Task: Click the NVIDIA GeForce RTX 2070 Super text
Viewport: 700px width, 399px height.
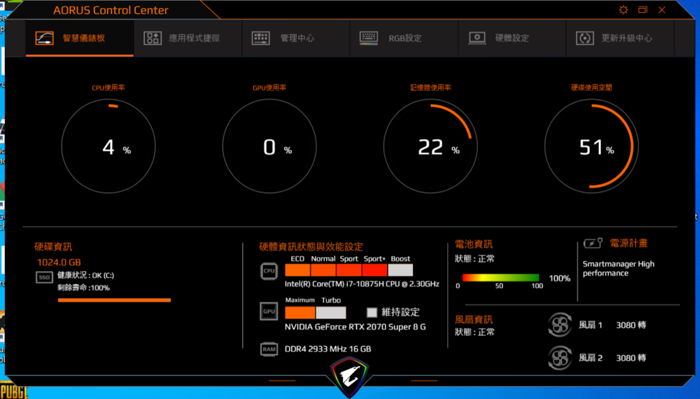Action: 355,326
